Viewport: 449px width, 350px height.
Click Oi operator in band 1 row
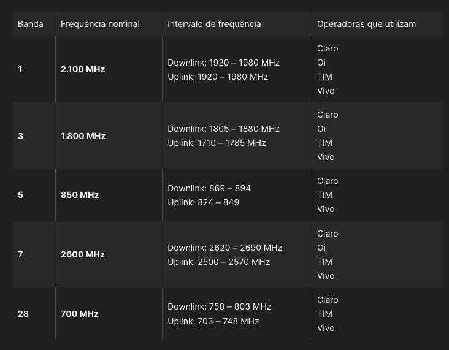click(321, 63)
